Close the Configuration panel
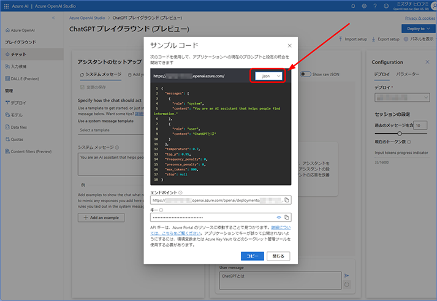This screenshot has width=437, height=301. 427,62
